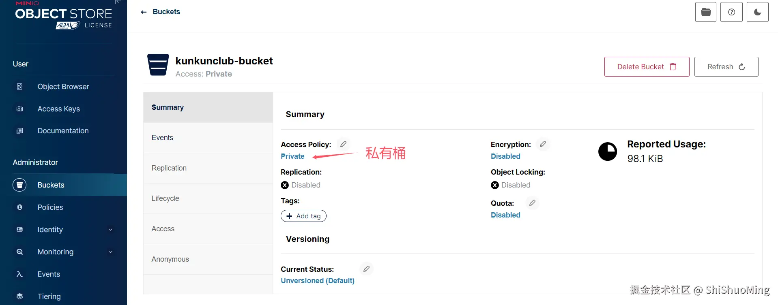Open Policies in the Administrator sidebar

[50, 207]
